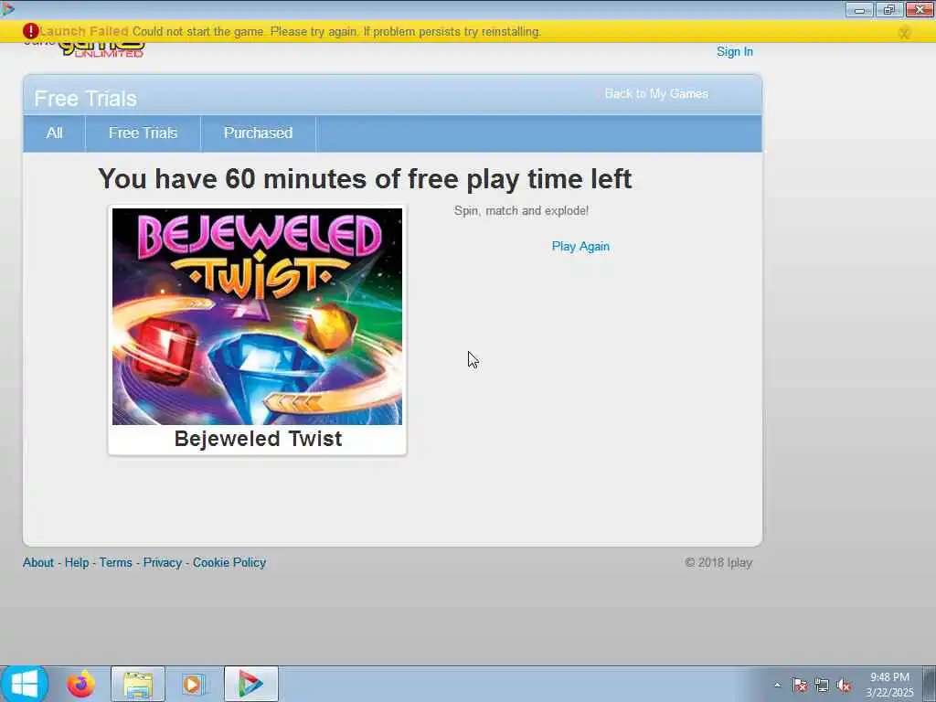Minimize the game window
936x702 pixels.
(859, 9)
